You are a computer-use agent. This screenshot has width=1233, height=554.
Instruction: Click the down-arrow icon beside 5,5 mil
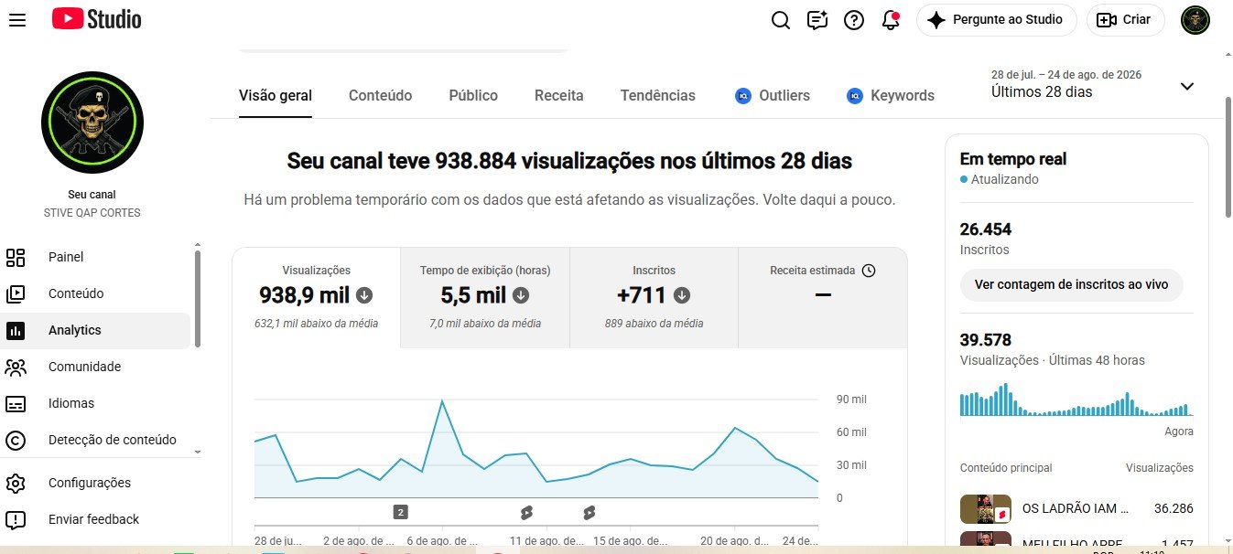[x=521, y=295]
